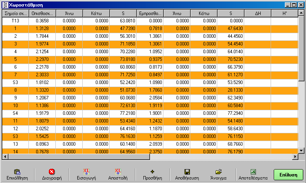Select cell with value 2.0584
Viewport: 306px width, 183px height.
(x=150, y=98)
